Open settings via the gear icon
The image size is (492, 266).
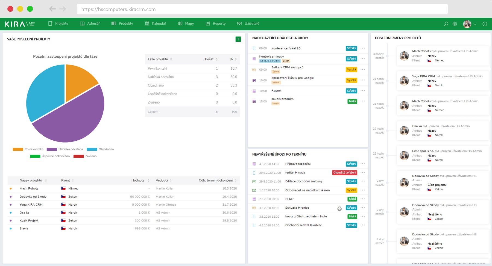tap(455, 24)
